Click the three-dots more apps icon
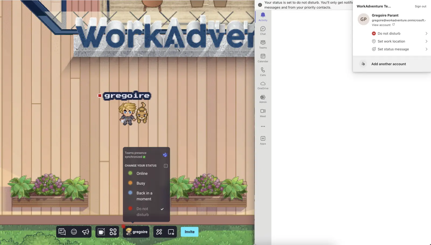 (263, 126)
